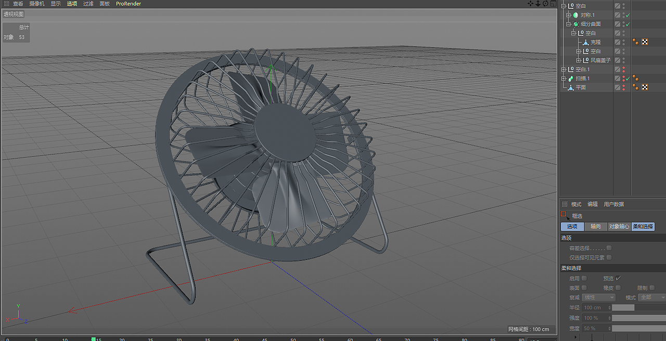The height and width of the screenshot is (341, 666).
Task: Toggle the green enable checkmark of 细分曲面
Action: (x=628, y=24)
